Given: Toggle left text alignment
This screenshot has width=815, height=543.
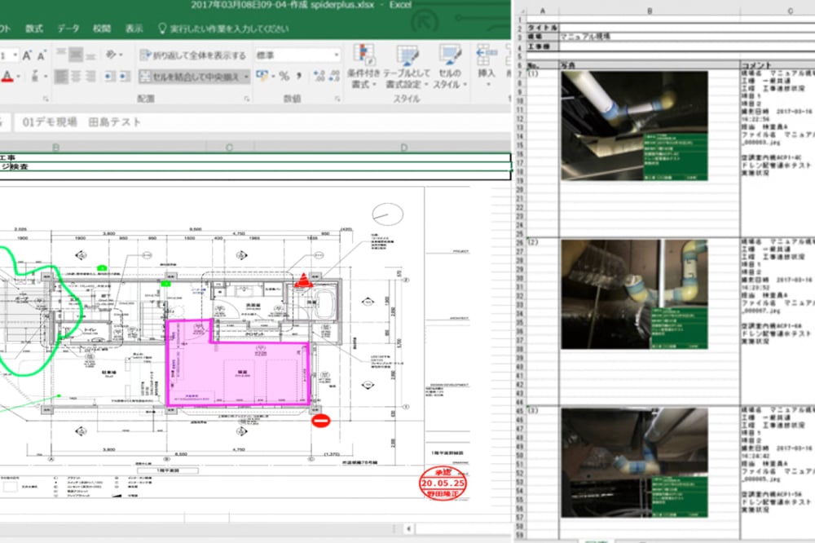Looking at the screenshot, I should tap(63, 77).
